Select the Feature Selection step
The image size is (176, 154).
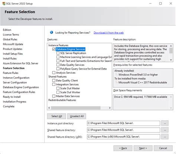[14, 68]
